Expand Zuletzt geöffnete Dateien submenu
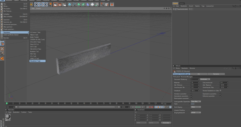Image resolution: width=241 pixels, height=127 pixels. click(x=15, y=35)
